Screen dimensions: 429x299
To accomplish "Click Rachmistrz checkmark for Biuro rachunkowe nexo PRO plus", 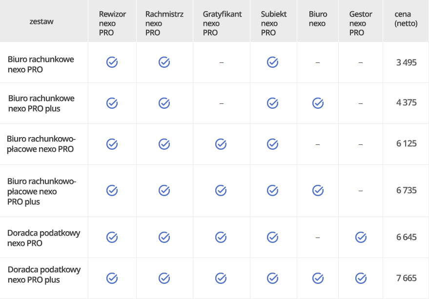I will 164,103.
